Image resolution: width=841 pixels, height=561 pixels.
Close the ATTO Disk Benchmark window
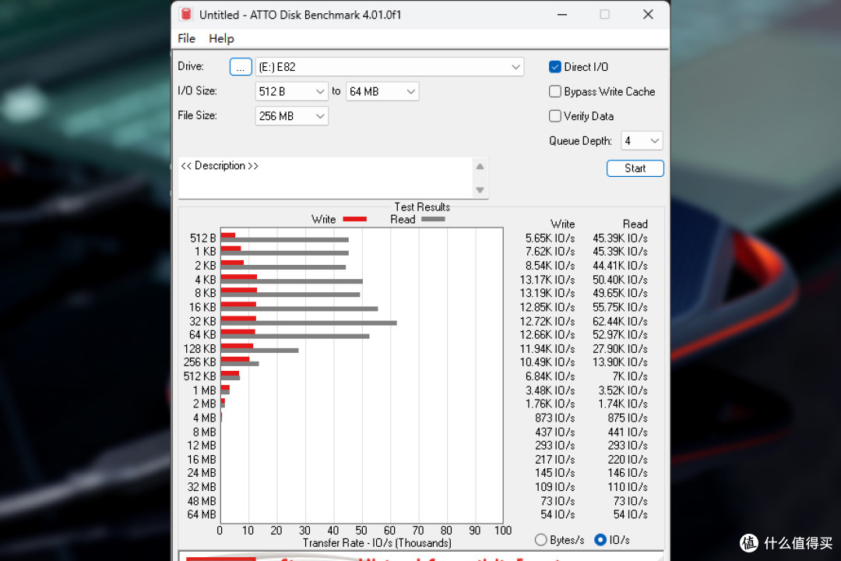[648, 15]
